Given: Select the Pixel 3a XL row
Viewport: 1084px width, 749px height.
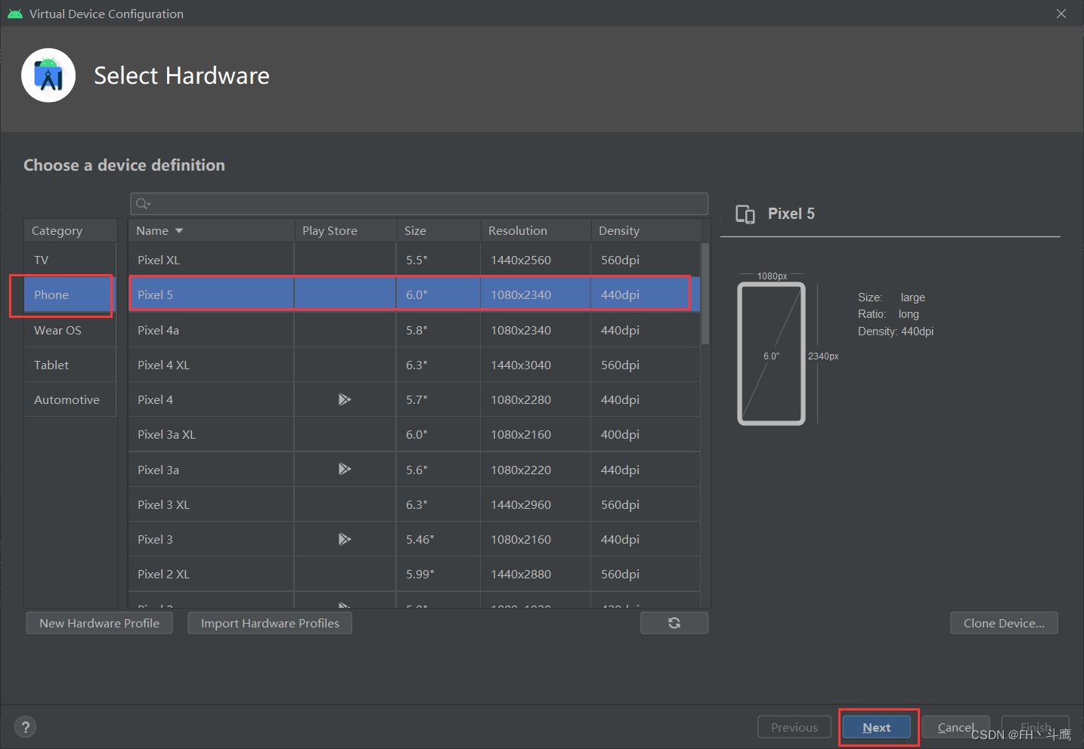Looking at the screenshot, I should point(414,434).
